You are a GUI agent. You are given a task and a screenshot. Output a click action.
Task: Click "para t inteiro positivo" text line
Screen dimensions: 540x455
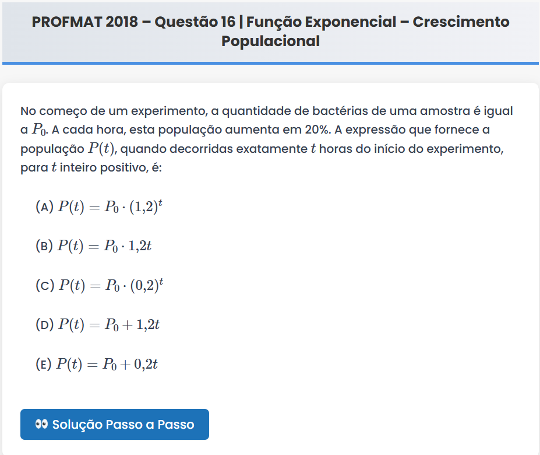pos(93,168)
